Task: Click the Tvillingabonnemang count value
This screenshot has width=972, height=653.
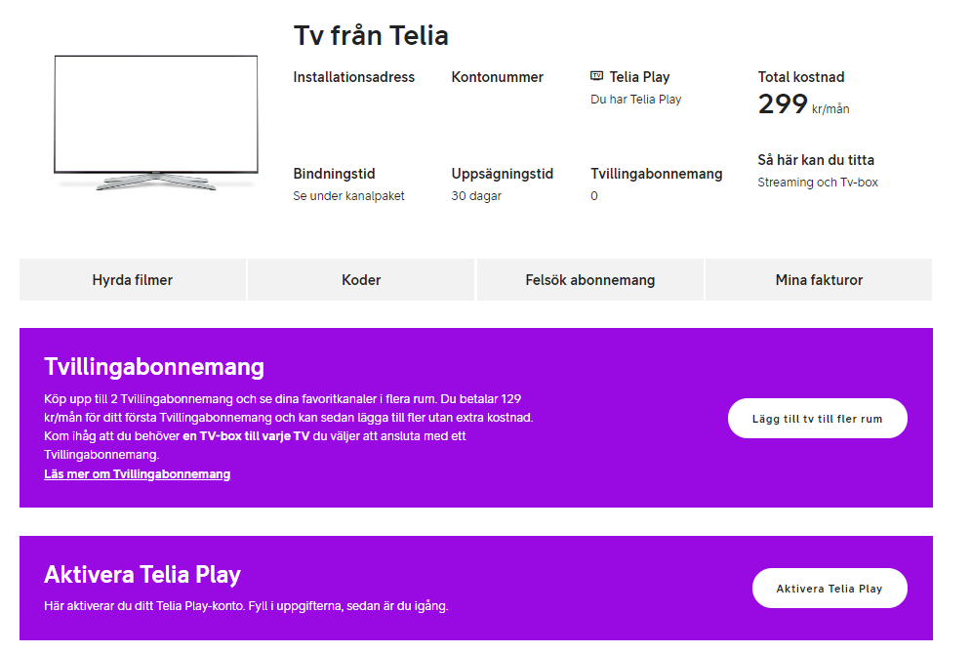Action: pyautogui.click(x=594, y=195)
